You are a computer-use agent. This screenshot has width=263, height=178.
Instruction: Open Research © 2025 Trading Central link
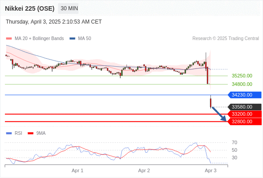tap(226, 39)
